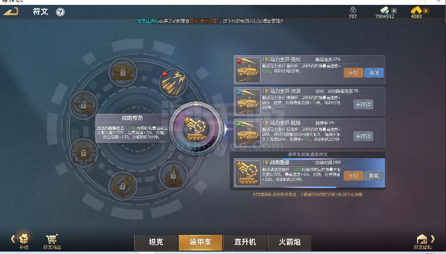Click the locked fighter jet rune slot
This screenshot has width=446, height=254.
(173, 175)
